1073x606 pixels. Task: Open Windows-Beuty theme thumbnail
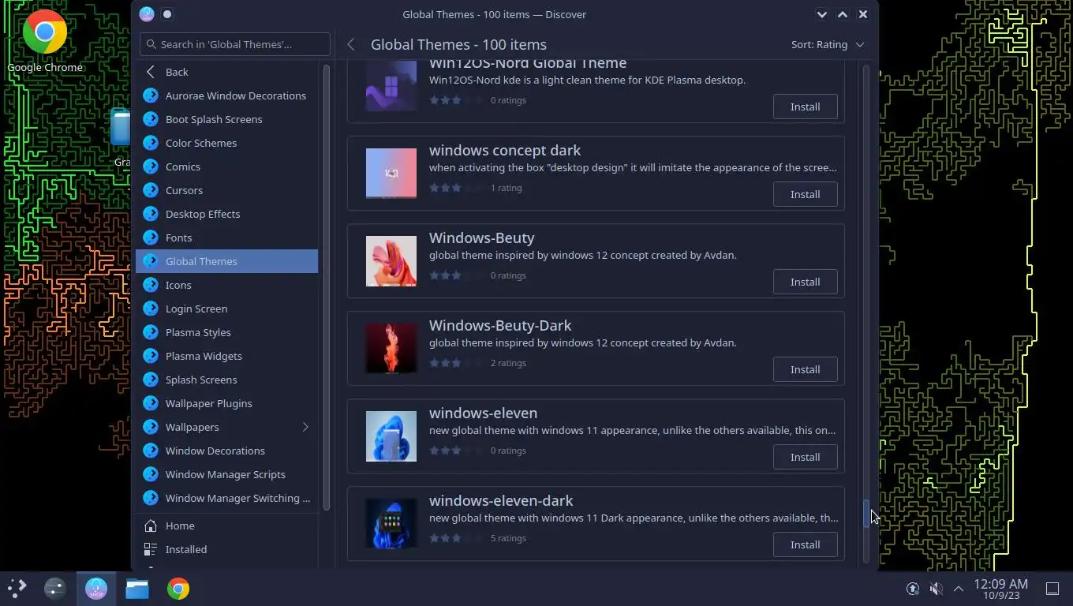pos(391,260)
